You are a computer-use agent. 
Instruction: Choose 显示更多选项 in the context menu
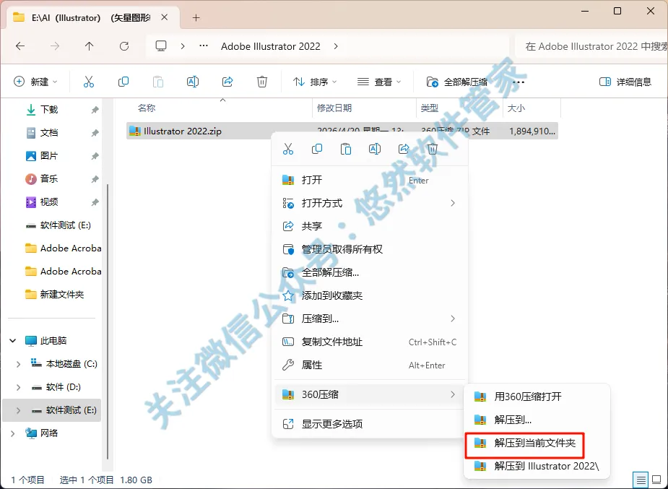click(370, 424)
